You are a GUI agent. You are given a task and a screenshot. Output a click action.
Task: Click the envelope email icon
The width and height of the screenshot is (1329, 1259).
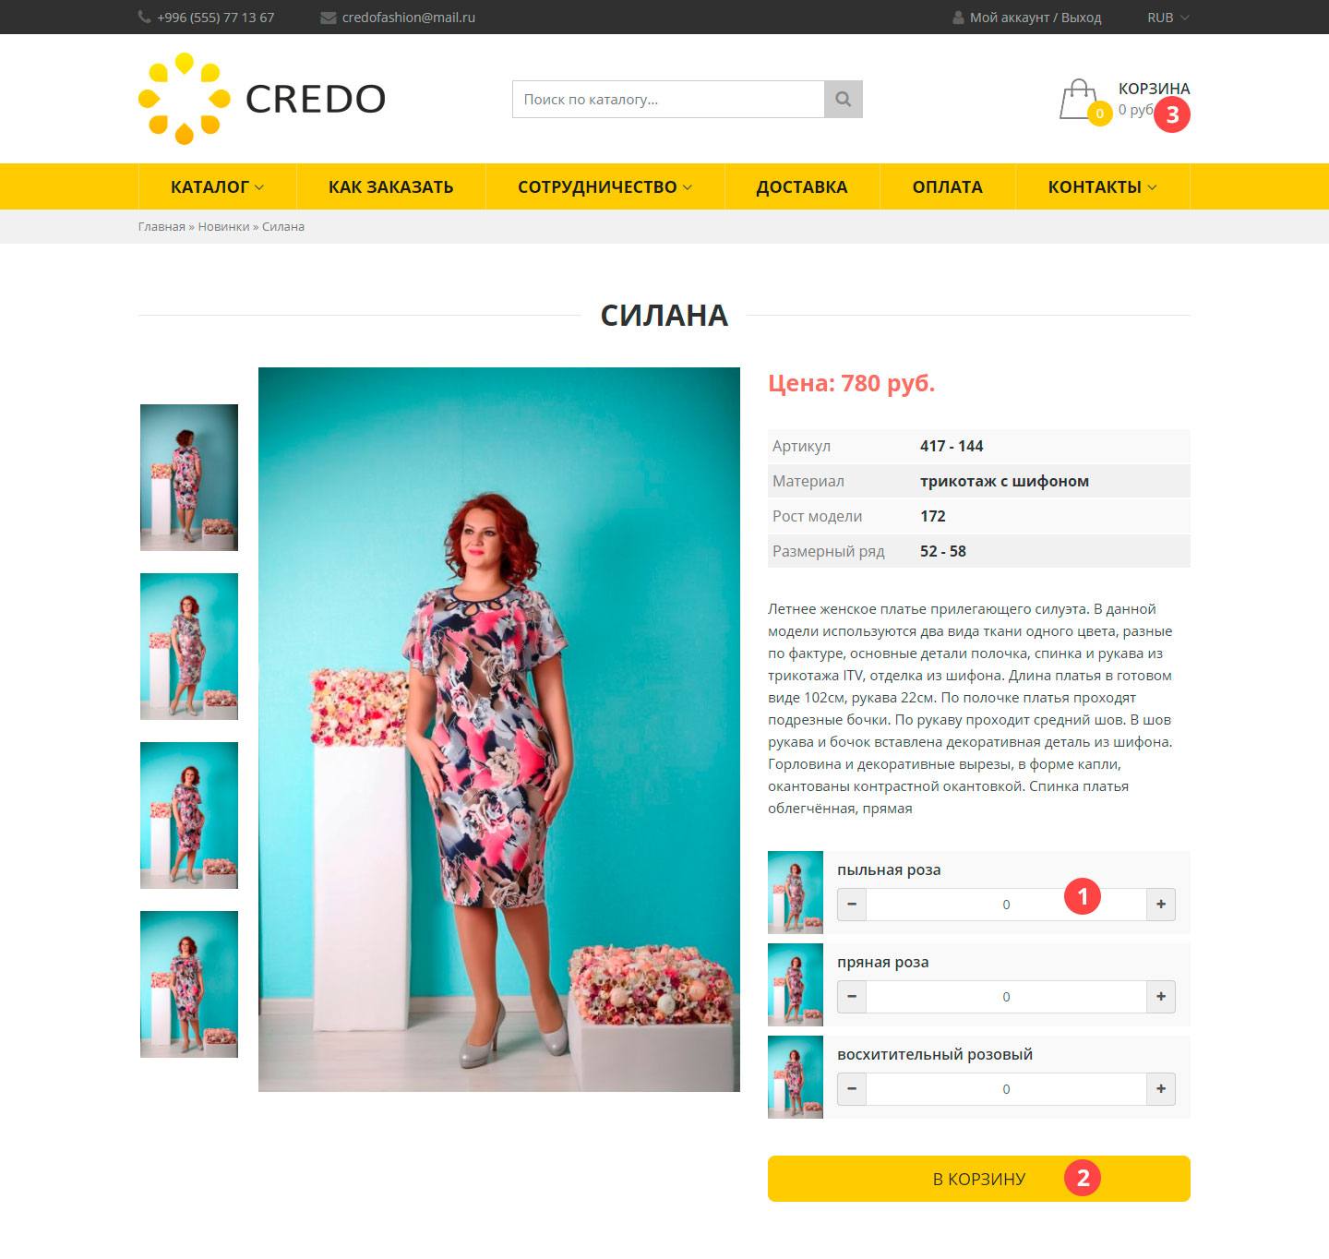pos(328,18)
